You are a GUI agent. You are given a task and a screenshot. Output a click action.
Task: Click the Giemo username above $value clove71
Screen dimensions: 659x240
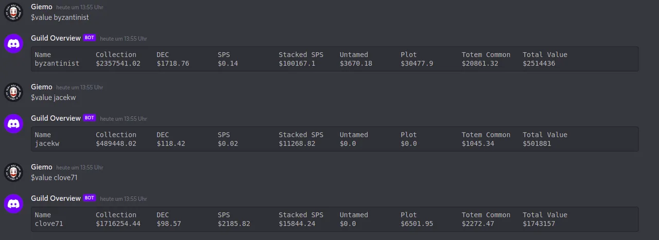point(42,167)
